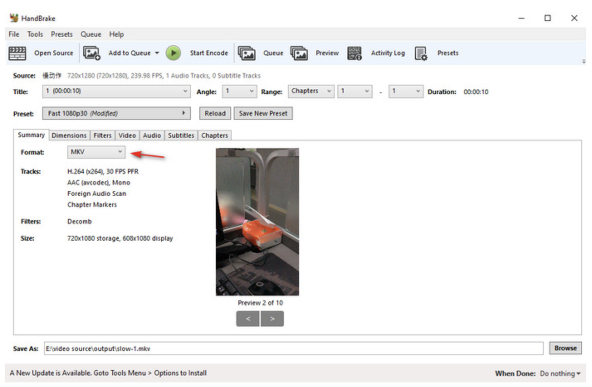Click the Open Source film clapper icon

pos(18,53)
